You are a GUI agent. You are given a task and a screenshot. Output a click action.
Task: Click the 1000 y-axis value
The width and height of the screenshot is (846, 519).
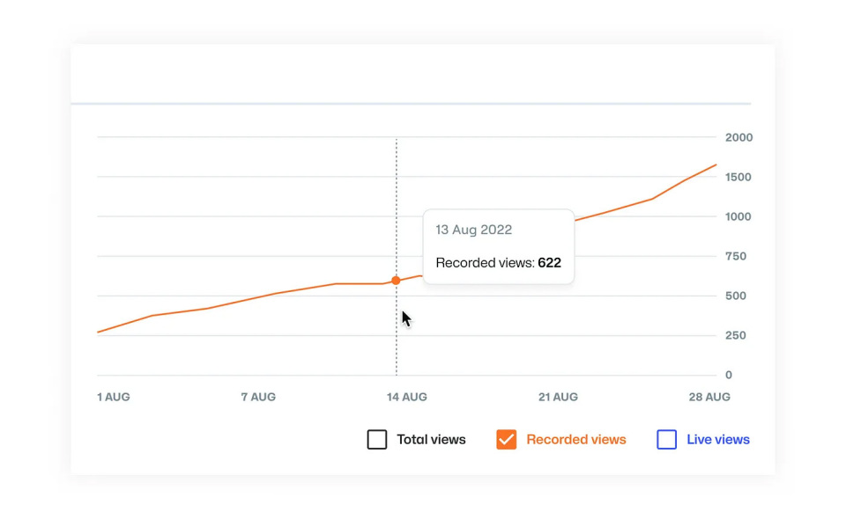738,216
